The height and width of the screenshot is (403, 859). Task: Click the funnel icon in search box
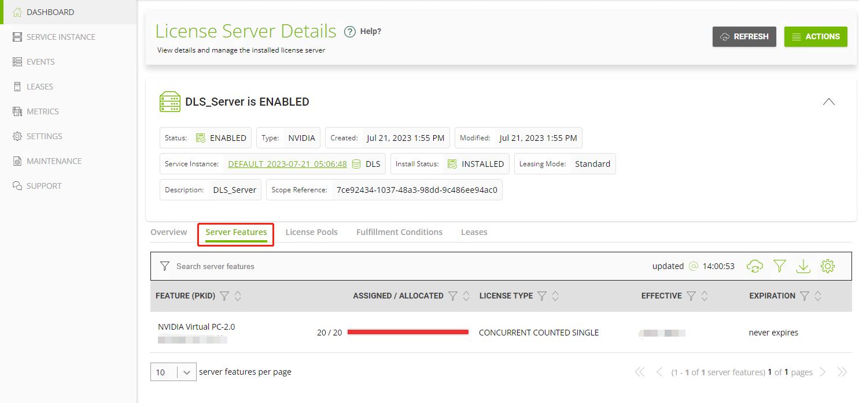(165, 266)
